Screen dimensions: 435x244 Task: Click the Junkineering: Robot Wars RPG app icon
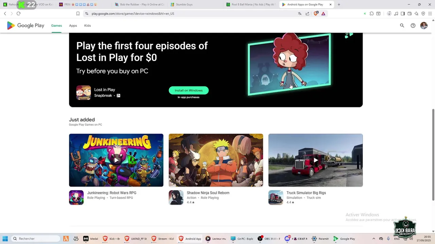pos(76,197)
